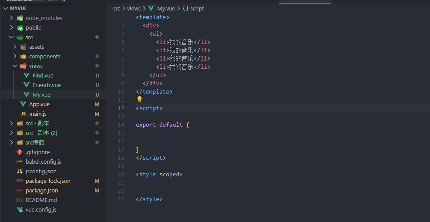The image size is (430, 222).
Task: Click the views folder icon
Action: [24, 66]
